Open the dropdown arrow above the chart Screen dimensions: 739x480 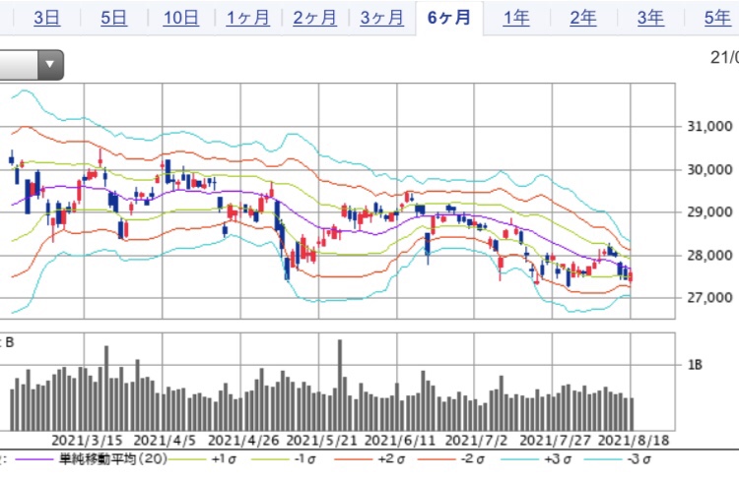pos(50,65)
